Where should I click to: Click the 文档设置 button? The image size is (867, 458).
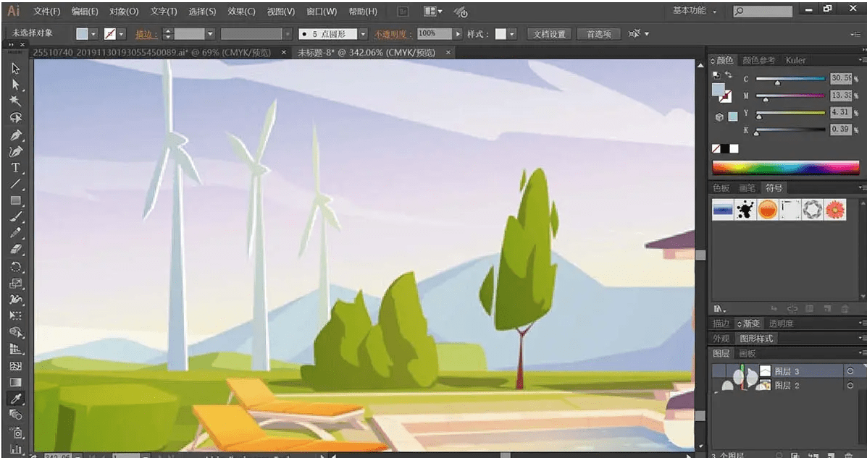(549, 34)
